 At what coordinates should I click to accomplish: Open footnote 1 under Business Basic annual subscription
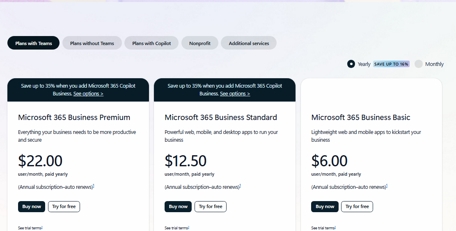click(x=387, y=186)
